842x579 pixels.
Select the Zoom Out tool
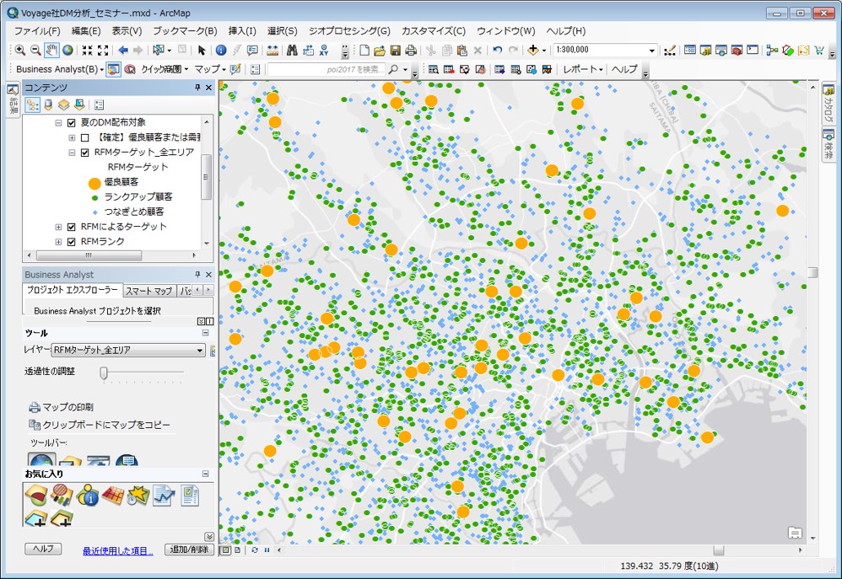click(35, 50)
